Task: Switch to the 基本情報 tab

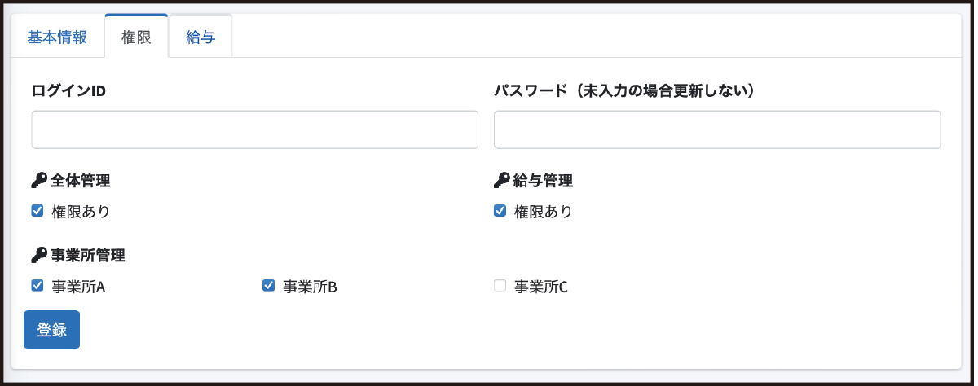Action: [57, 37]
